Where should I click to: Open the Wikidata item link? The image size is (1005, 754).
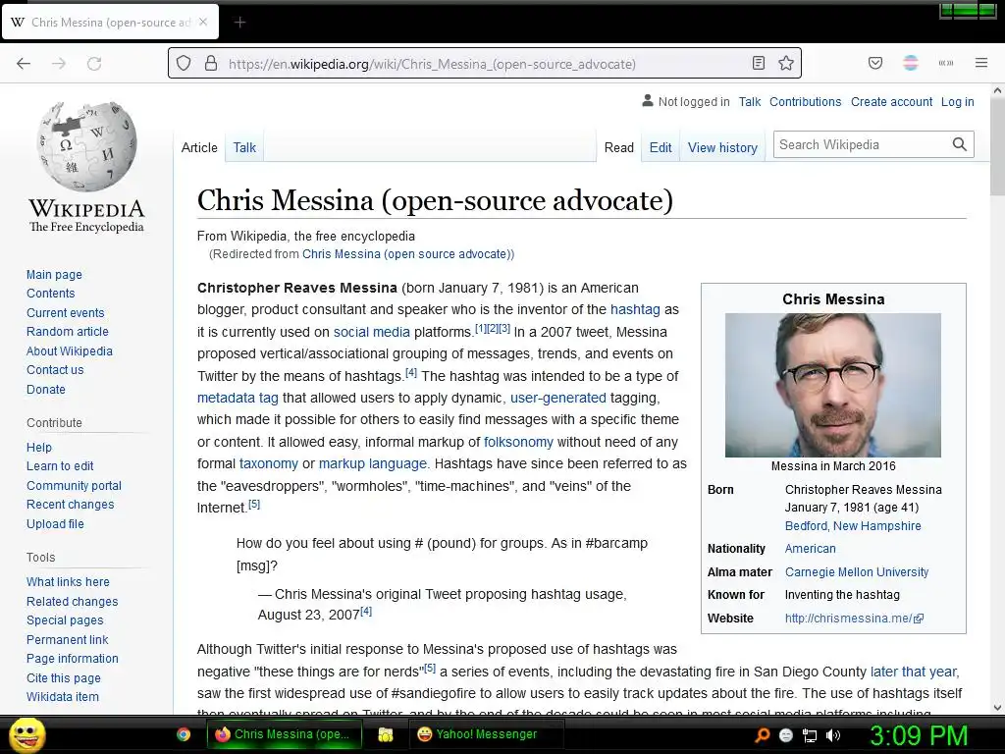coord(62,697)
